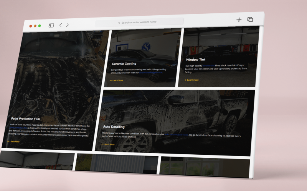Image resolution: width=307 pixels, height=191 pixels.
Task: Click the yellow minimize window dot
Action: click(x=35, y=26)
